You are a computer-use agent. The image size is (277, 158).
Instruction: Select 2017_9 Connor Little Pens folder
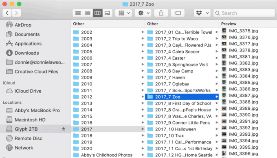pos(182,123)
